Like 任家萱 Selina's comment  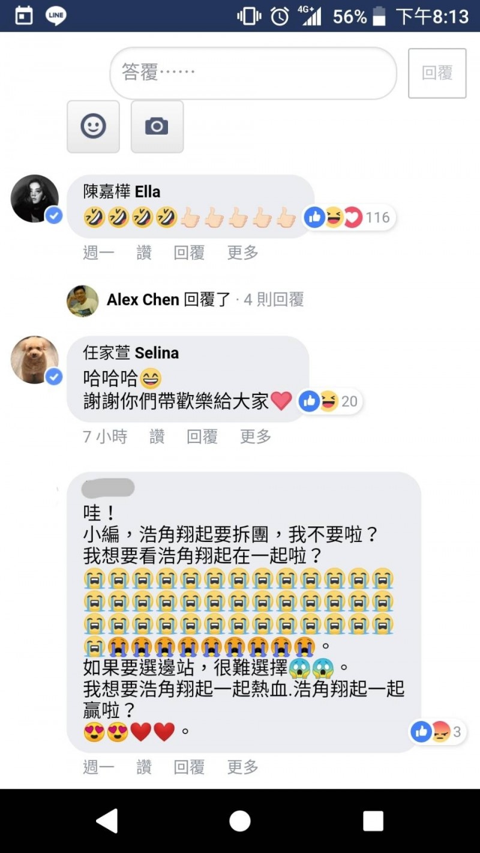coord(157,436)
